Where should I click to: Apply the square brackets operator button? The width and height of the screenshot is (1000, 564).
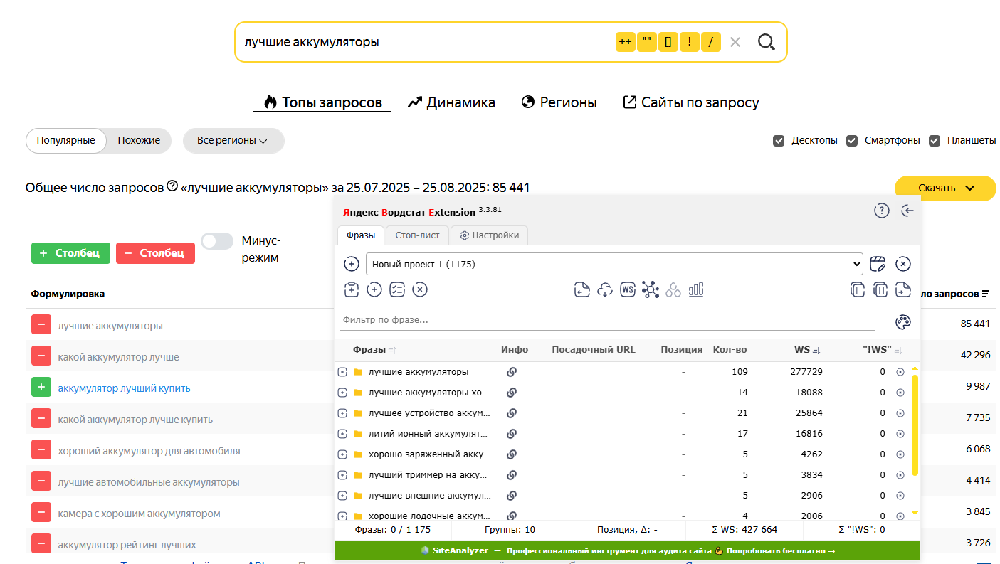(x=668, y=42)
